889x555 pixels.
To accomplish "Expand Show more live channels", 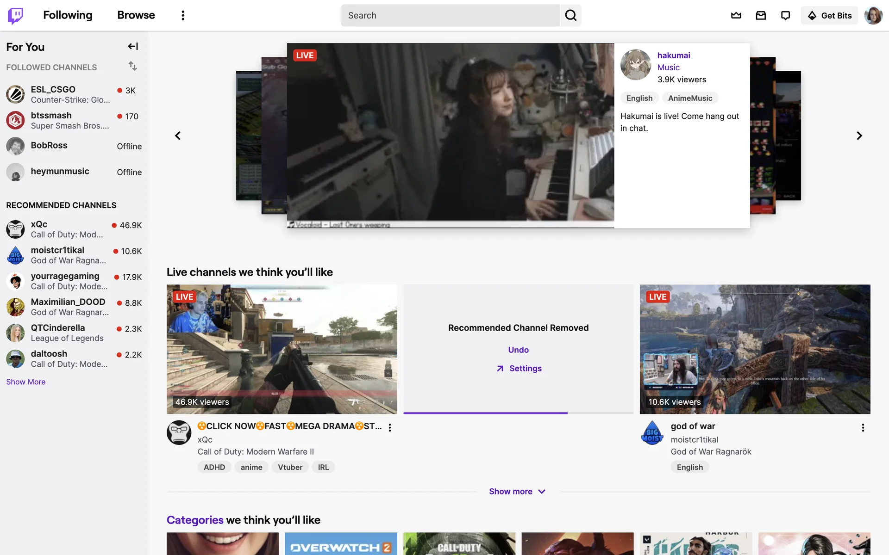I will 518,491.
